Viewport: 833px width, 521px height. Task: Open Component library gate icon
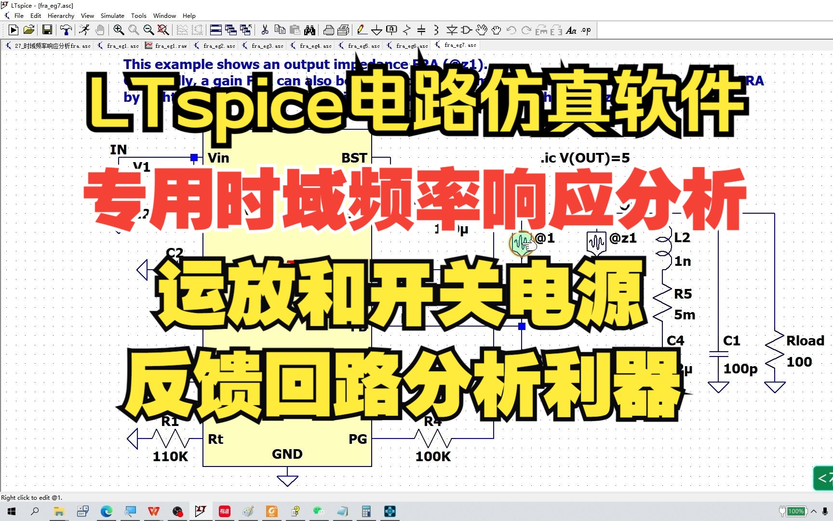(466, 30)
